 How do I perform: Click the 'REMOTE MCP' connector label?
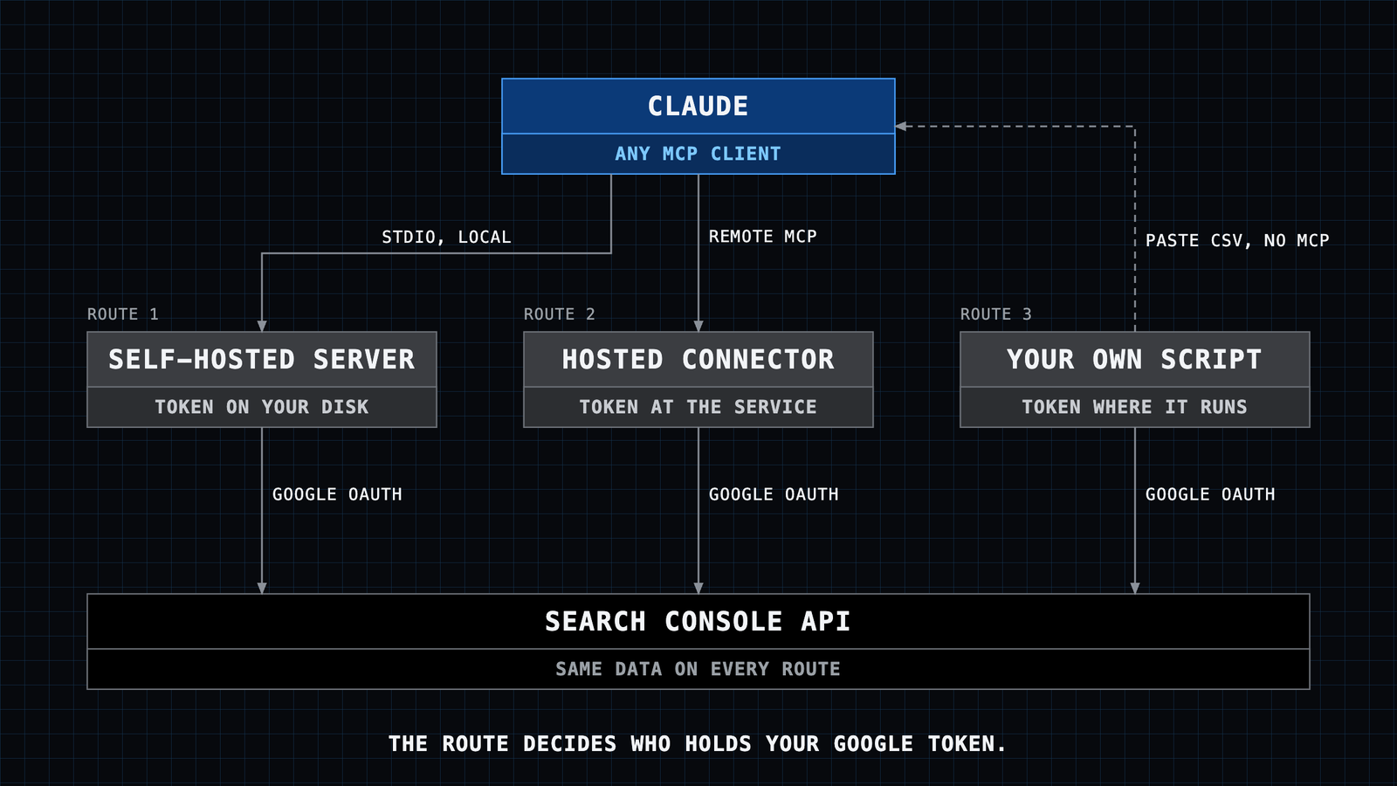(x=762, y=236)
